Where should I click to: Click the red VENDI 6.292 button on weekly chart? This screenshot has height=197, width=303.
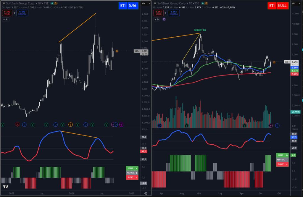(x=7, y=13)
